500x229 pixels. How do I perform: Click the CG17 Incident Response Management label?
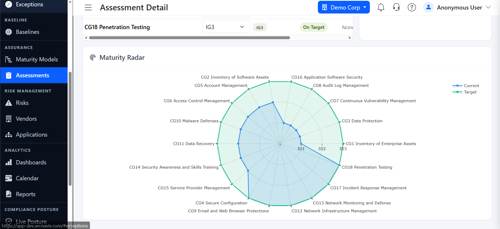coord(368,188)
